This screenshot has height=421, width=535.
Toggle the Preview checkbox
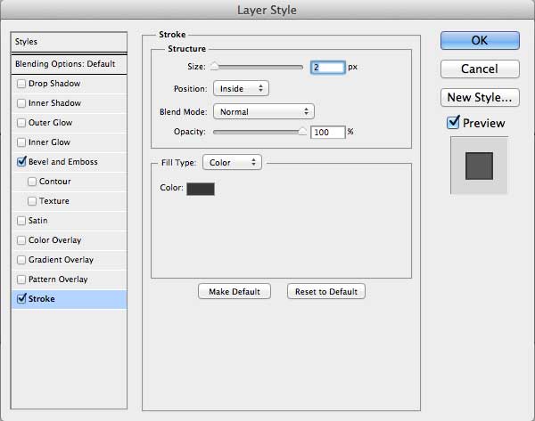tap(453, 122)
